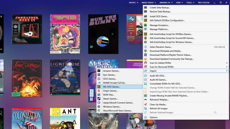Expand the Image Group dropdown
Screen dimensions: 230x129
tap(149, 3)
